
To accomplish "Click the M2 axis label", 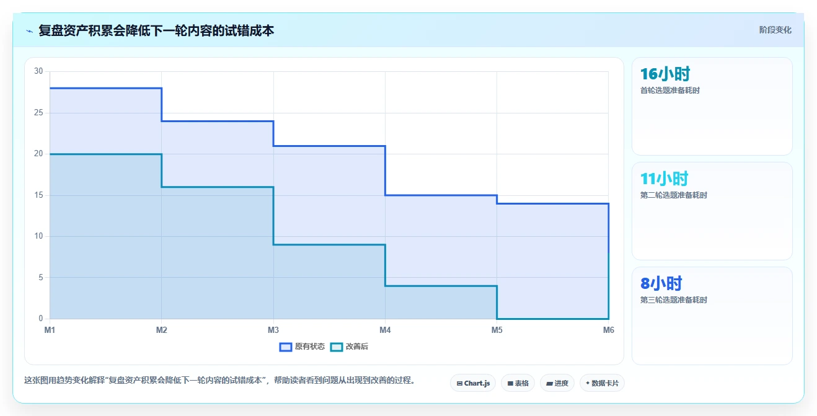I will (162, 330).
